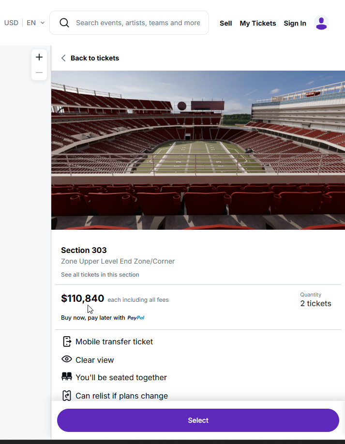This screenshot has width=345, height=444.
Task: Zoom in on the seat map
Action: [x=39, y=57]
